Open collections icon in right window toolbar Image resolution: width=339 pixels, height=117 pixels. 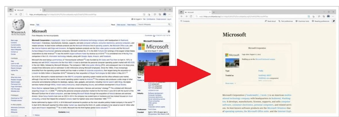[x=323, y=16]
